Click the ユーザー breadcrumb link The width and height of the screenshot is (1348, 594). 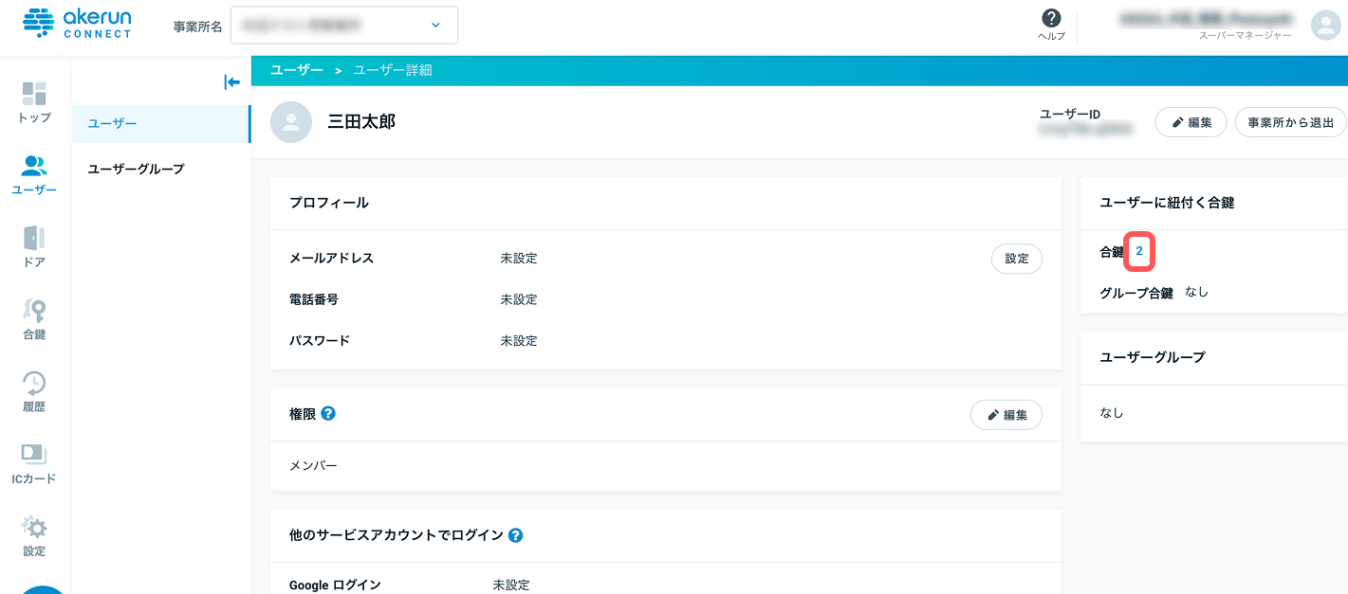297,70
